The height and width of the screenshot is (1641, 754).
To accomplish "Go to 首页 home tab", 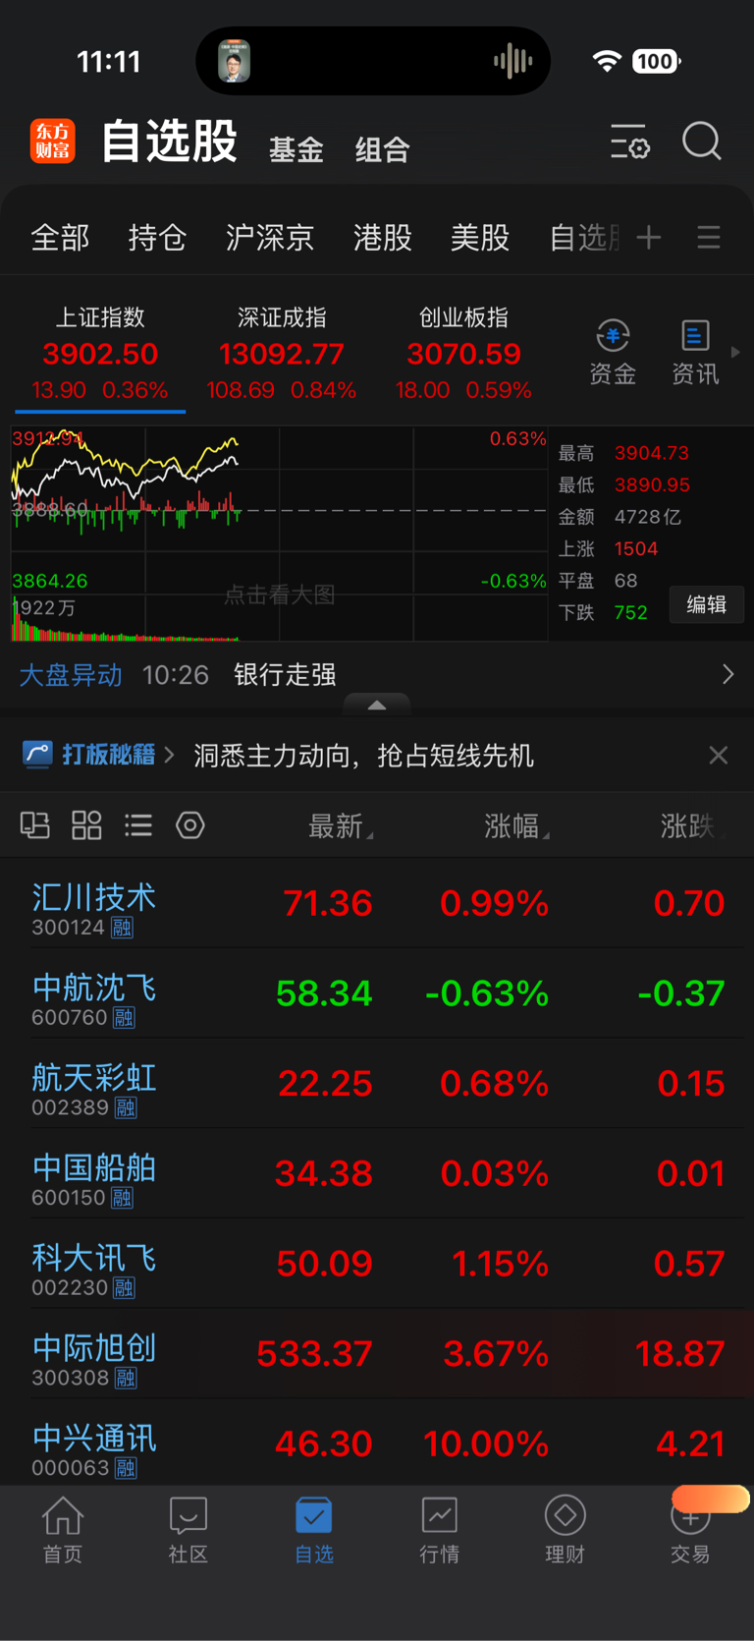I will [x=63, y=1530].
